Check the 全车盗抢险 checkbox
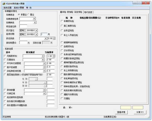The height and width of the screenshot is (121, 152). [x=62, y=31]
